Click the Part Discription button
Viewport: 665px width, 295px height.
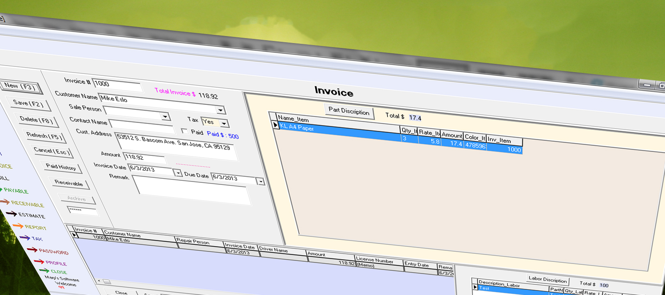click(x=349, y=111)
